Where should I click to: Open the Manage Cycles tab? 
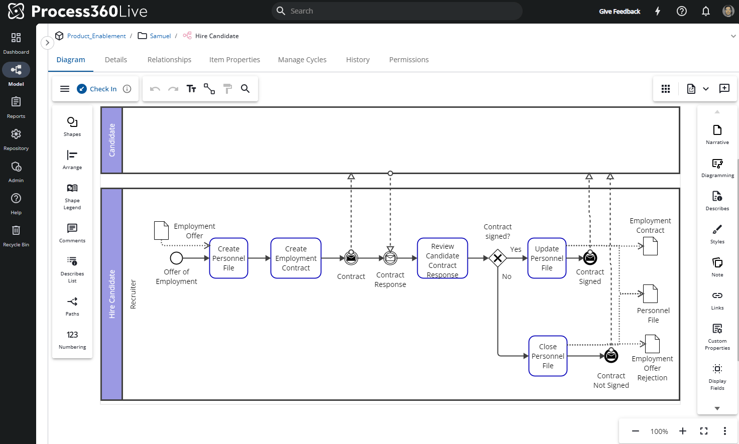pos(302,60)
